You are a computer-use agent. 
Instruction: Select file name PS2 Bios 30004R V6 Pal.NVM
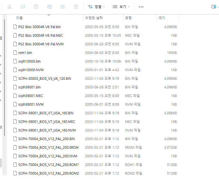pyautogui.click(x=41, y=44)
